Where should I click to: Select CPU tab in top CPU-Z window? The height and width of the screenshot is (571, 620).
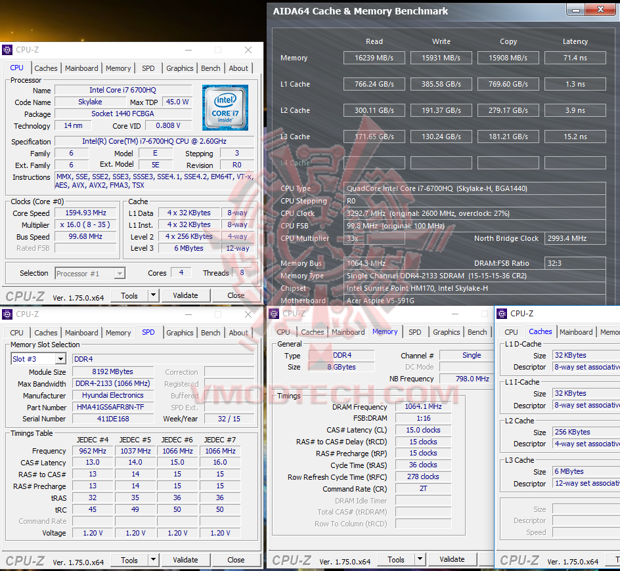click(x=16, y=68)
